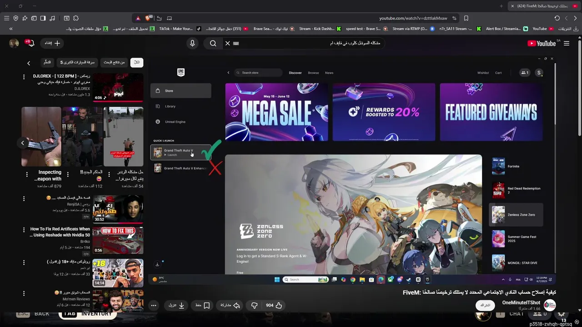Select the first filter chip in the row

click(137, 62)
